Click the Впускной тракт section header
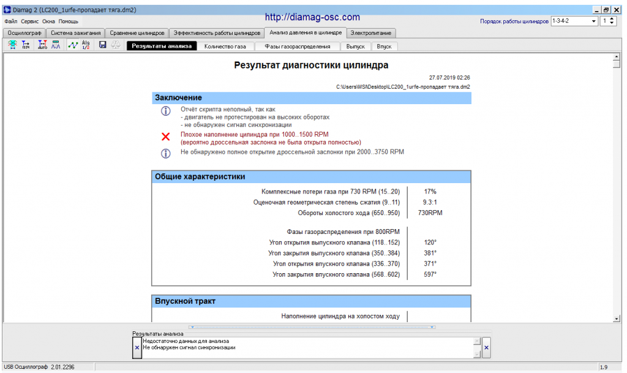 point(312,301)
